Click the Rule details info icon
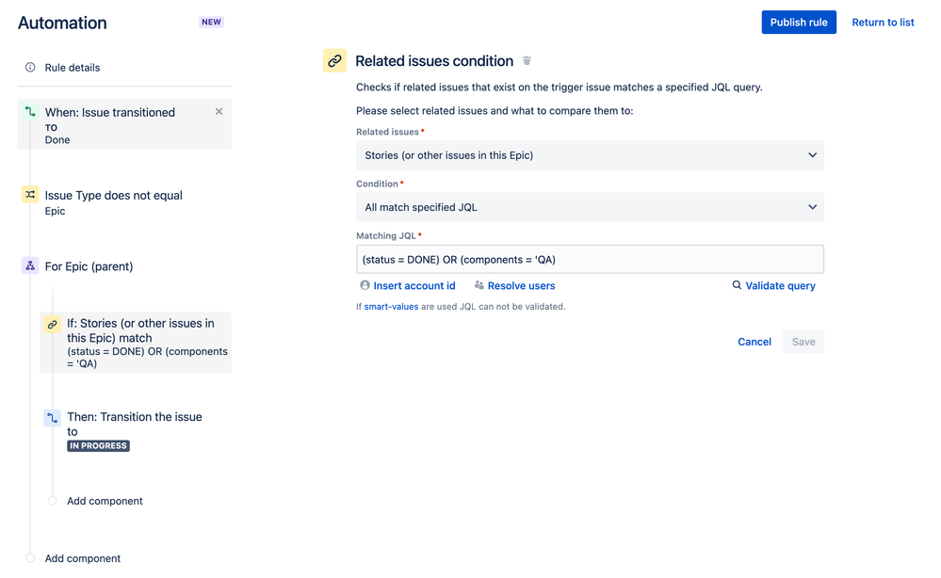 (x=30, y=68)
